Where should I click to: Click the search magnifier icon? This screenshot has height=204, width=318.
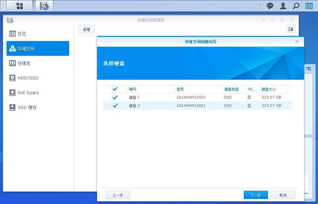pyautogui.click(x=296, y=6)
